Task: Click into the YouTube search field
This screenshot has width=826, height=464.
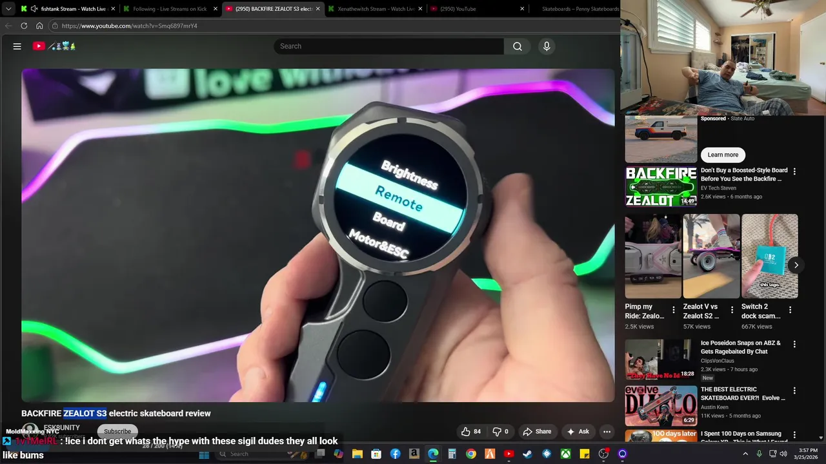Action: [389, 46]
